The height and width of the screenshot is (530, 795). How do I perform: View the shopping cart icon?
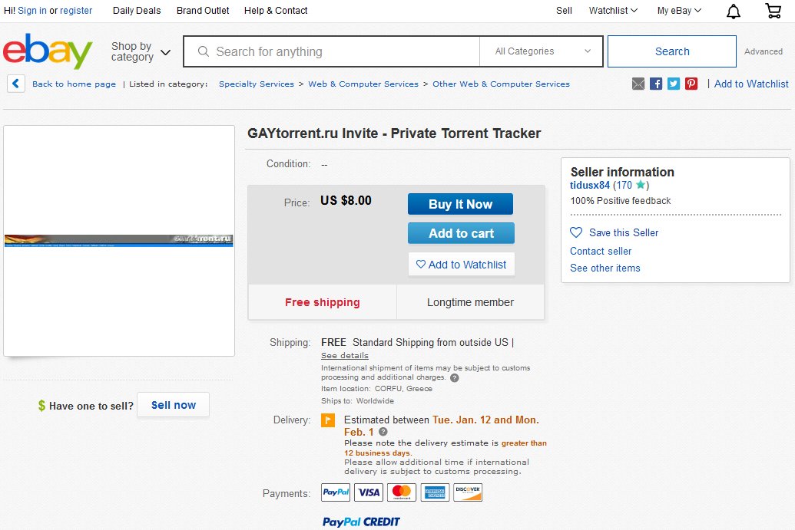coord(773,11)
